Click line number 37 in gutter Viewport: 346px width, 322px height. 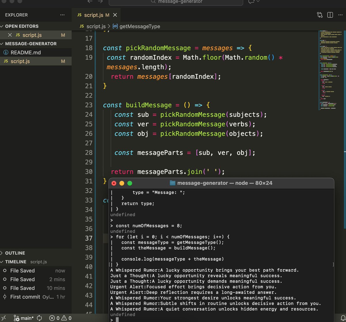(x=89, y=238)
